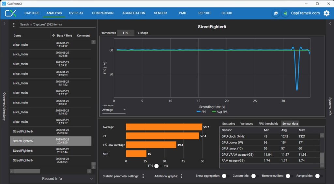Select alice_main capture at 11:09:31
The height and width of the screenshot is (184, 334).
pos(51,64)
